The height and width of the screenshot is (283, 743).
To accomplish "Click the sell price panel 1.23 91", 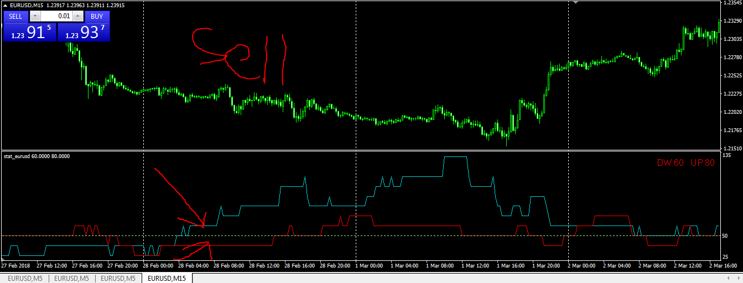I will pos(30,32).
